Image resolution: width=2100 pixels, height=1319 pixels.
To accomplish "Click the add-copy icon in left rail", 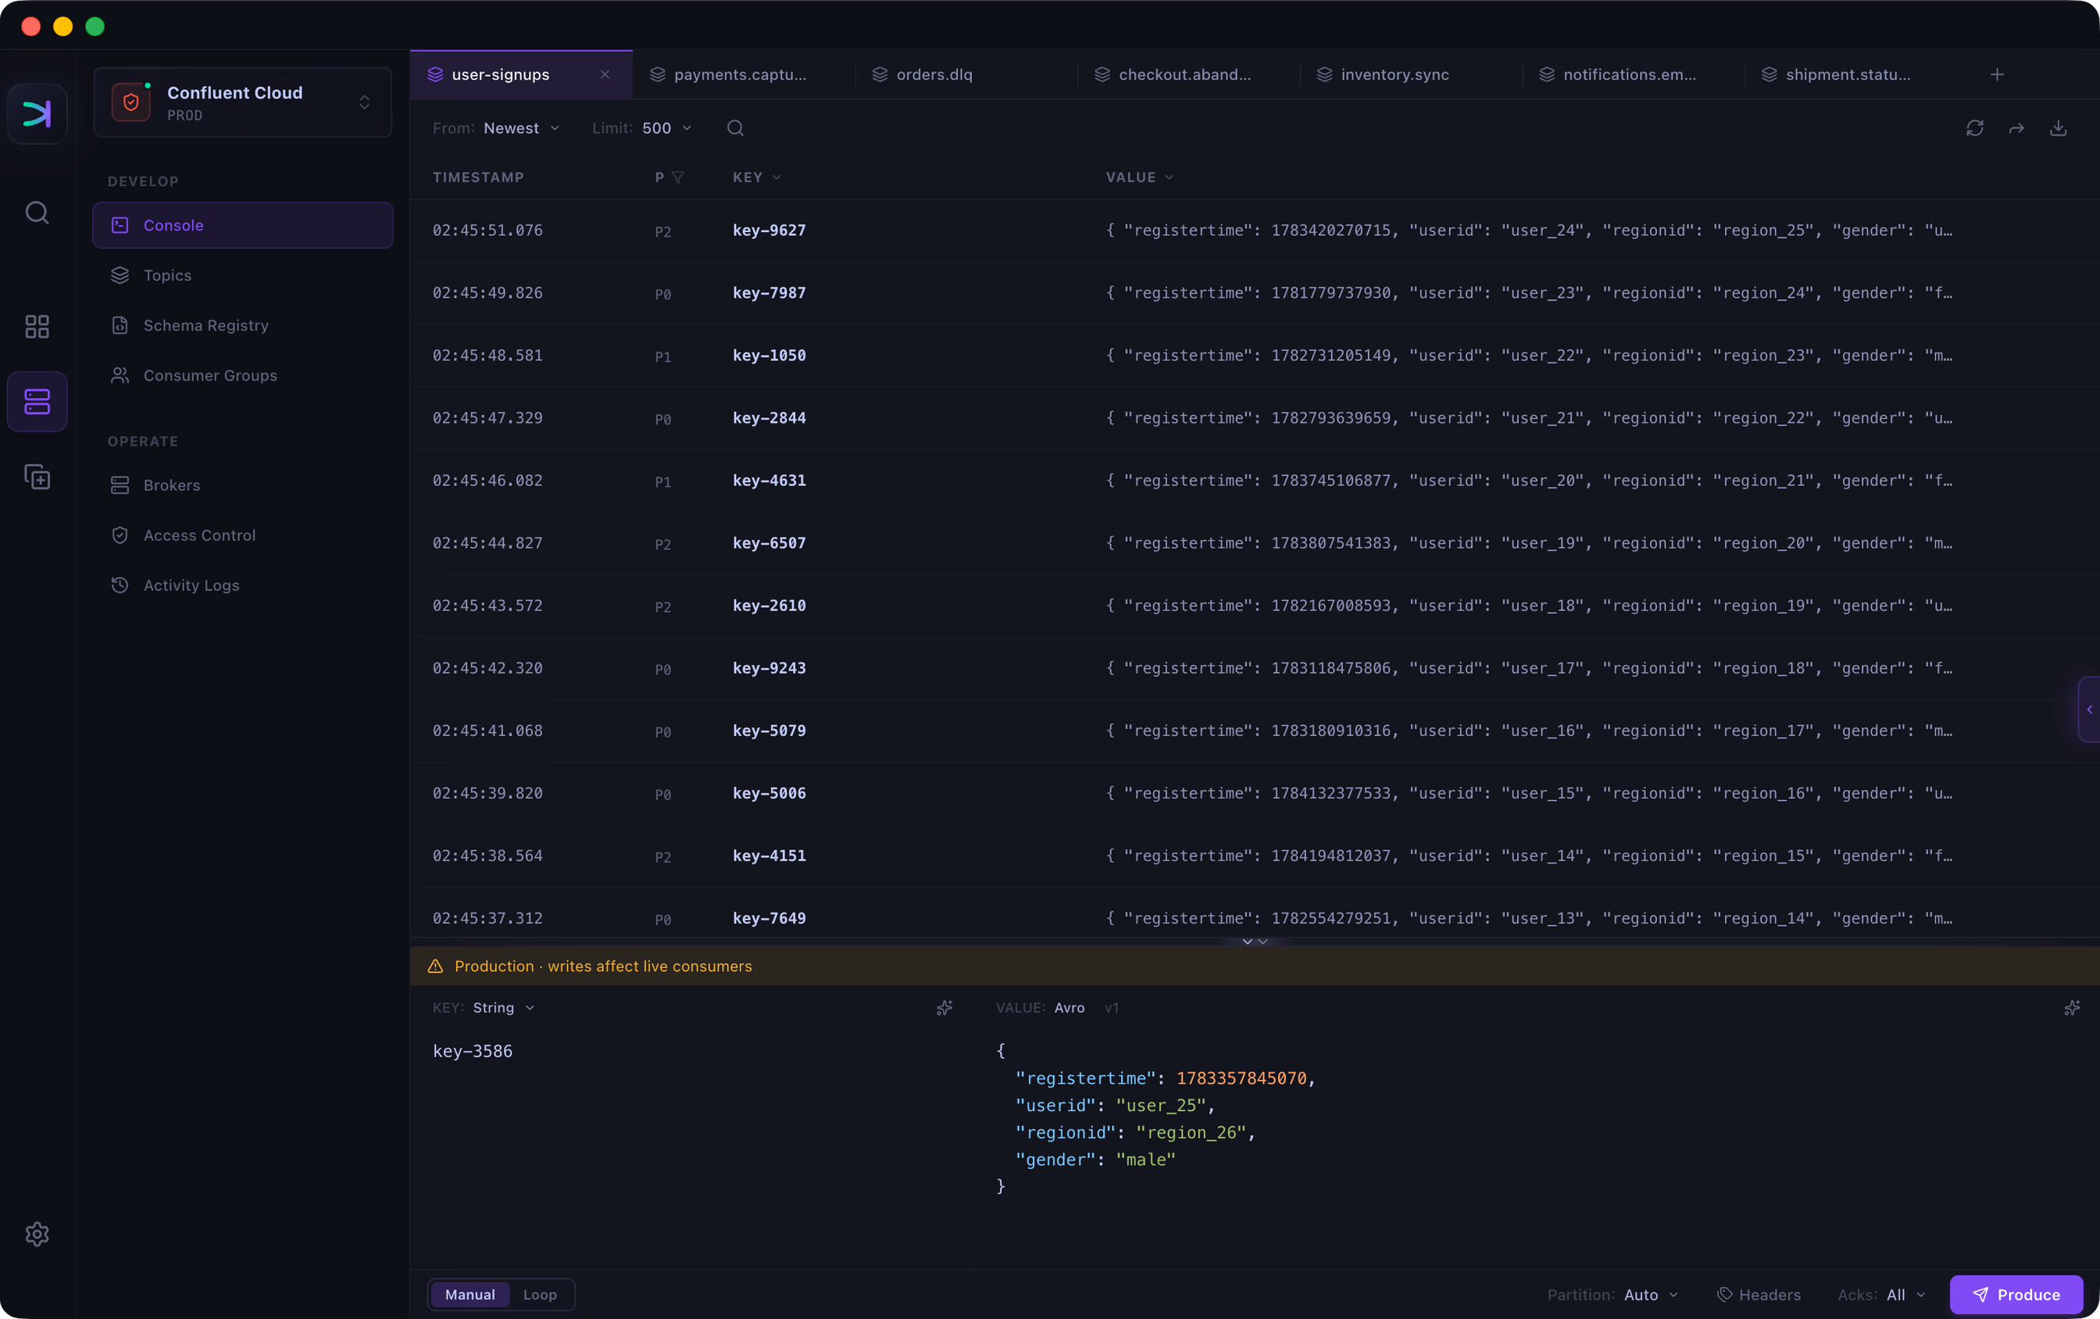I will [37, 477].
